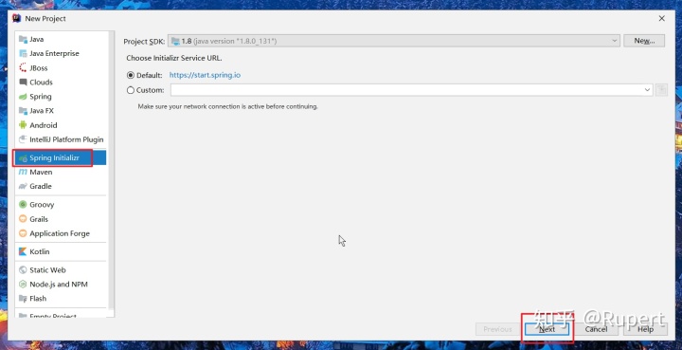Click the Grails icon
Screen dimensions: 682x350
[23, 219]
